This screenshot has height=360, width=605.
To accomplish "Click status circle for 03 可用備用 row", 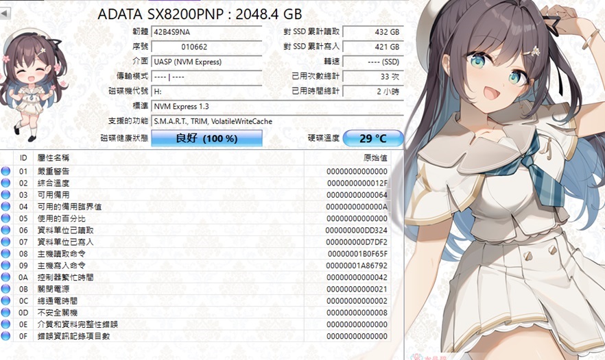I will coord(5,194).
